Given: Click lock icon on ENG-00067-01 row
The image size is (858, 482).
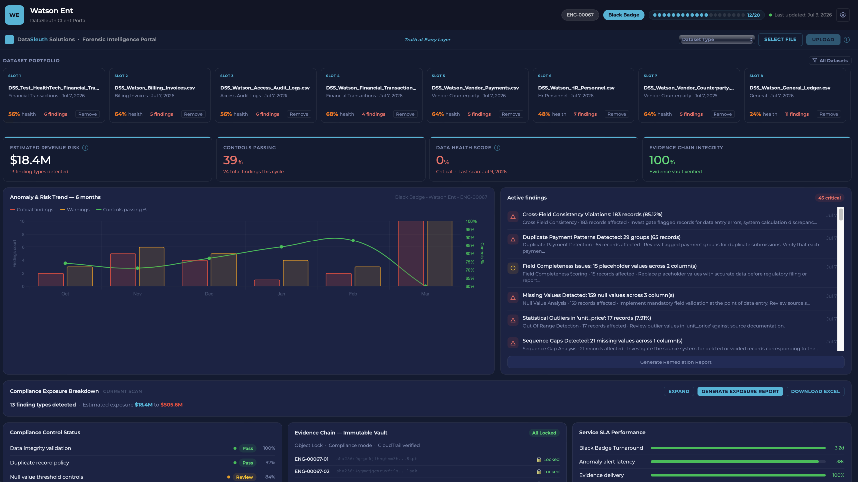Looking at the screenshot, I should click(539, 459).
